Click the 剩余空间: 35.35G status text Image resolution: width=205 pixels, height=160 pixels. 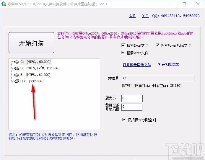[167, 86]
